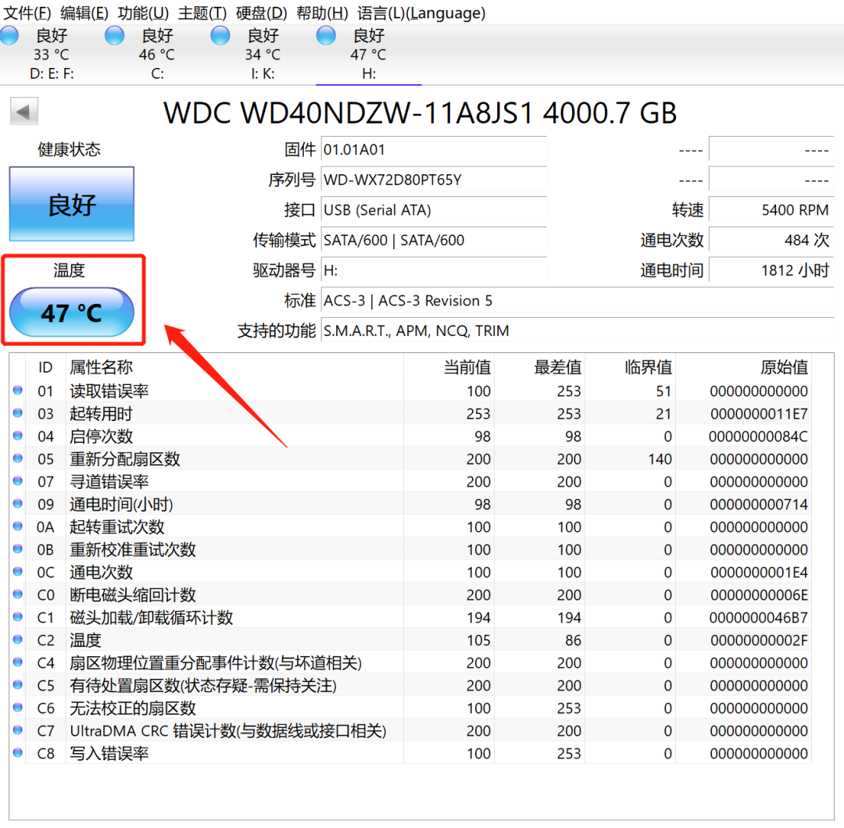Select the 有待处置扇区数 attribute name
The image size is (844, 828).
pyautogui.click(x=202, y=685)
